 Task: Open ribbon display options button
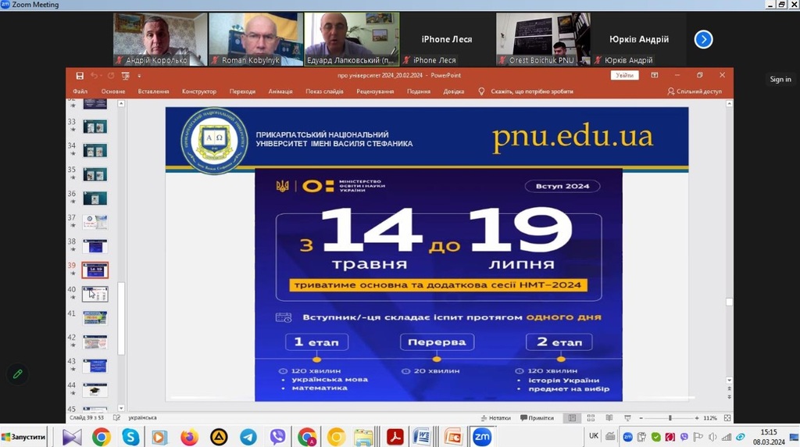[653, 75]
